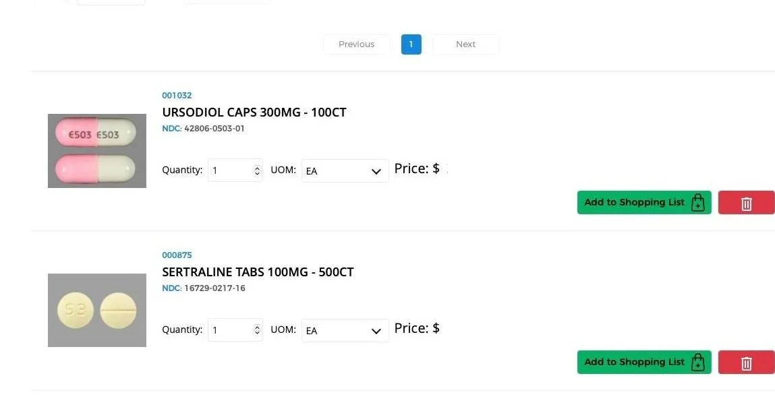Open item number 001032 link
The image size is (775, 405).
(x=177, y=95)
